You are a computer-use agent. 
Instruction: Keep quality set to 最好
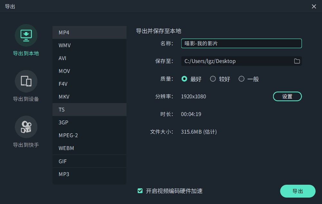coord(185,79)
